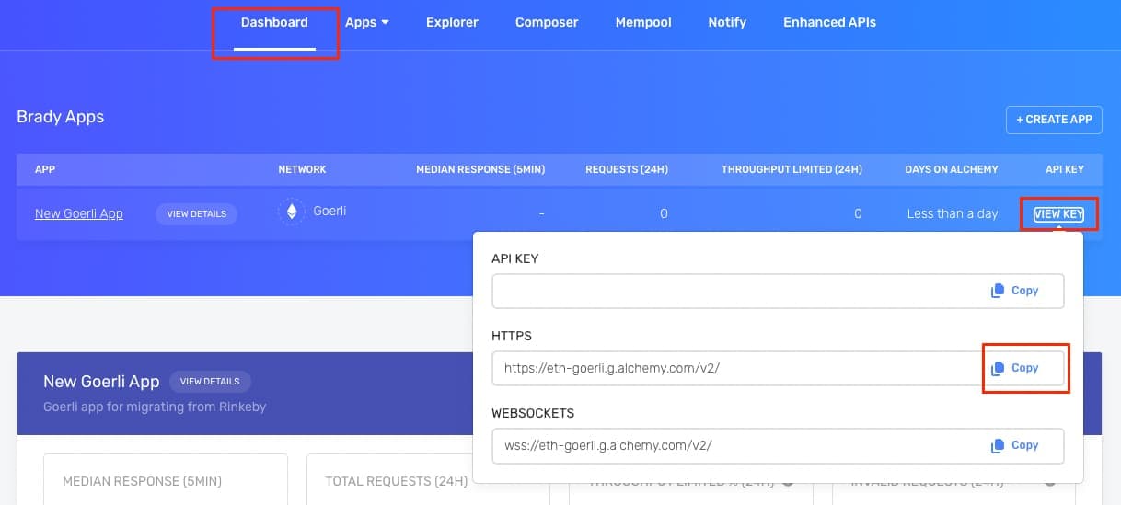Screen dimensions: 1121x505
Task: Click the 'Less than a day' cell
Action: pos(953,213)
